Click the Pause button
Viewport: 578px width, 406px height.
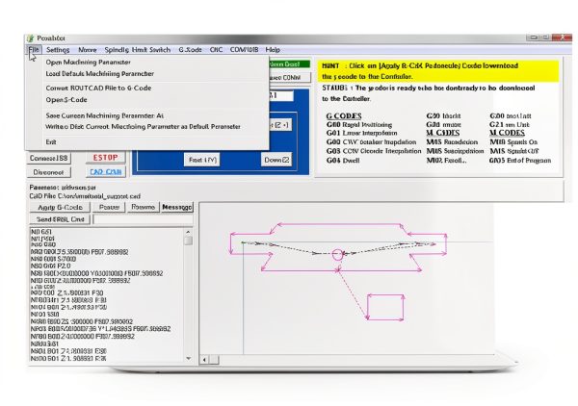(x=109, y=207)
